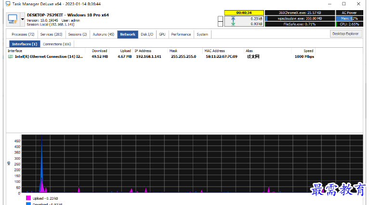This screenshot has height=205, width=370.
Task: Click the blue Download legend swatch
Action: (x=28, y=204)
